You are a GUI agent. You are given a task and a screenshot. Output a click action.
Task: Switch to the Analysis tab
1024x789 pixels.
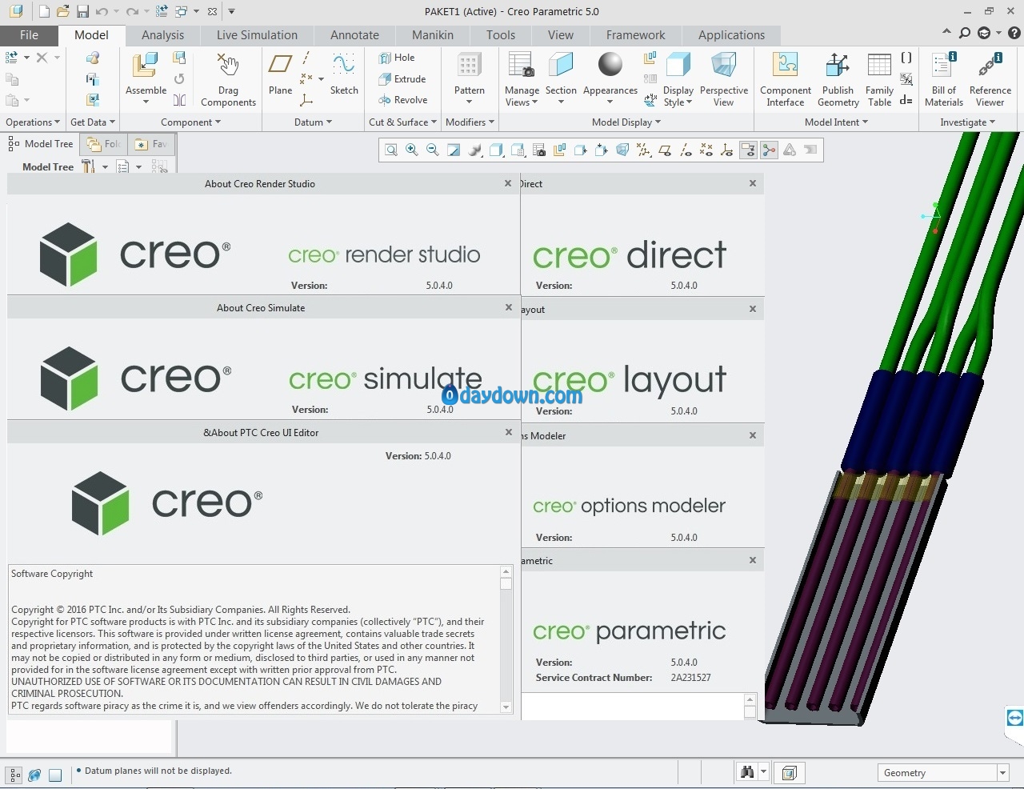point(162,35)
